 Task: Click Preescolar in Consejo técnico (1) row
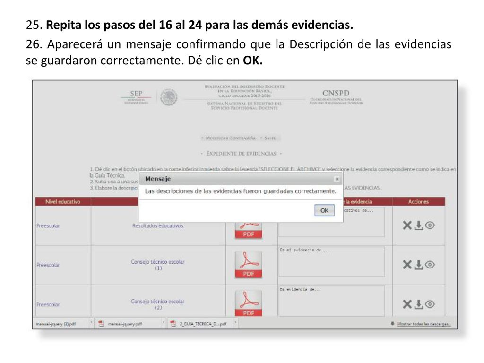(48, 265)
